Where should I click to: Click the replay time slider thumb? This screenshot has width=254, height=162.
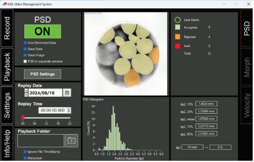point(23,118)
